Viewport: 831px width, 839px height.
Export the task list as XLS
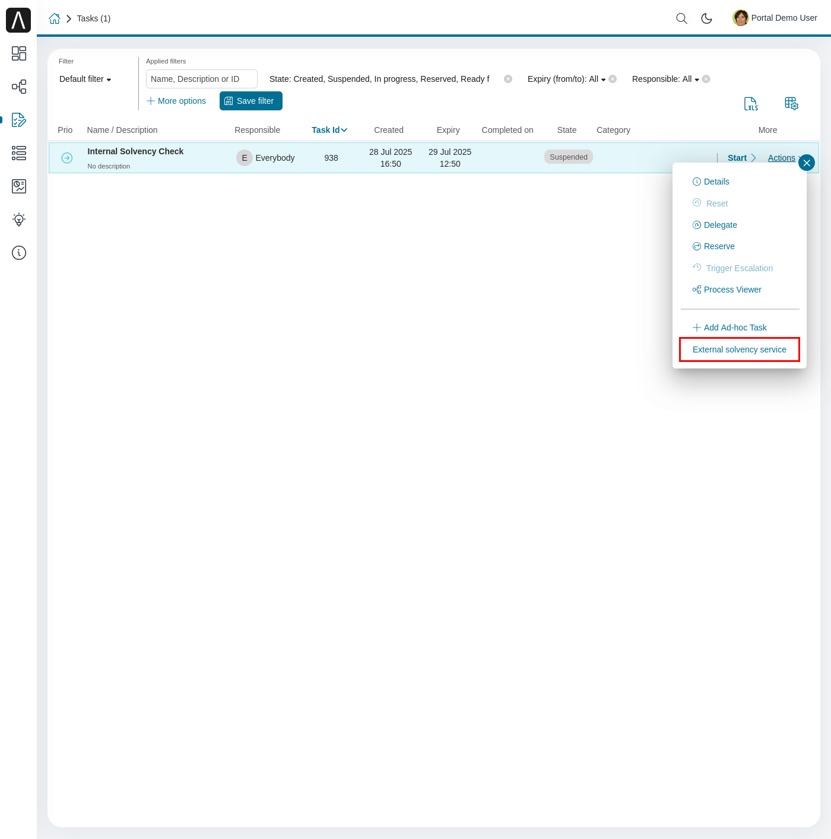(751, 104)
